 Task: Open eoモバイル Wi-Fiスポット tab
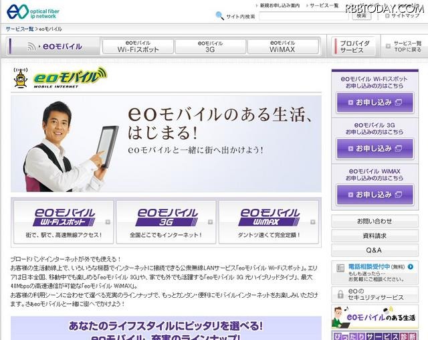click(138, 46)
